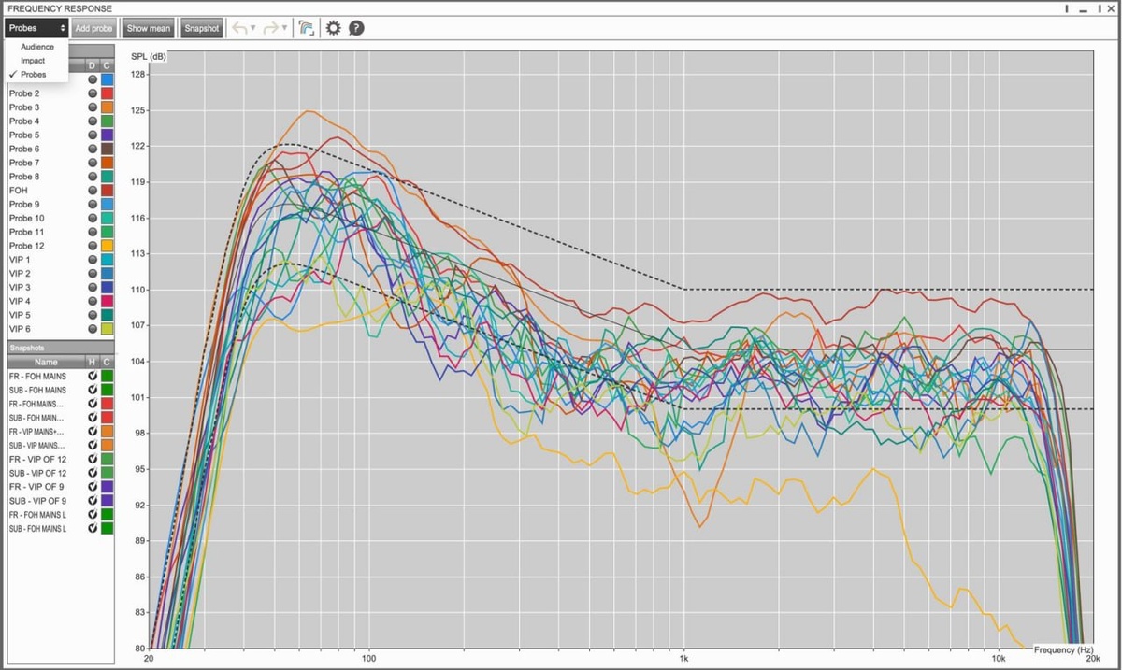This screenshot has width=1122, height=670.
Task: Choose Audience from the view menu
Action: click(x=37, y=47)
